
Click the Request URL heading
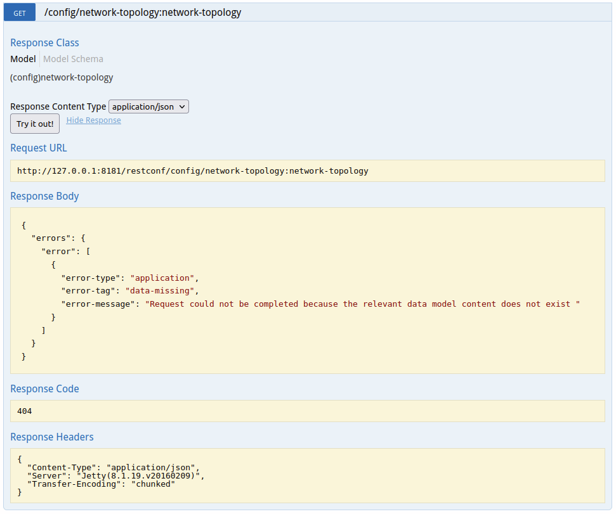[x=39, y=148]
